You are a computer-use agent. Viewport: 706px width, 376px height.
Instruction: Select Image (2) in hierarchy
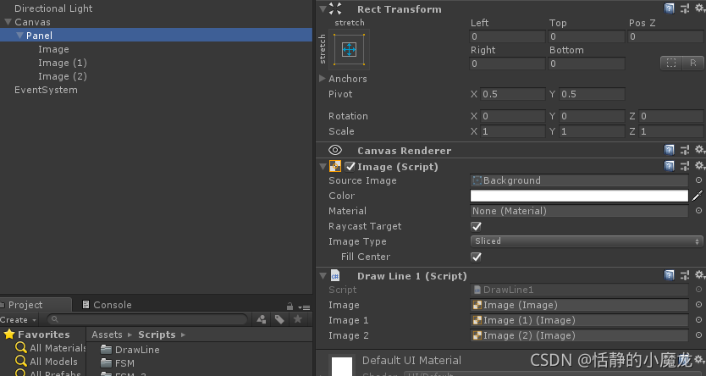[x=63, y=76]
